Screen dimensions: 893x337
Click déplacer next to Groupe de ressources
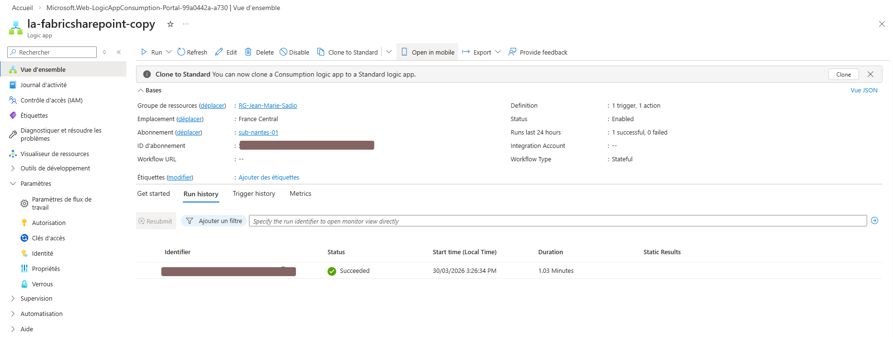(212, 105)
